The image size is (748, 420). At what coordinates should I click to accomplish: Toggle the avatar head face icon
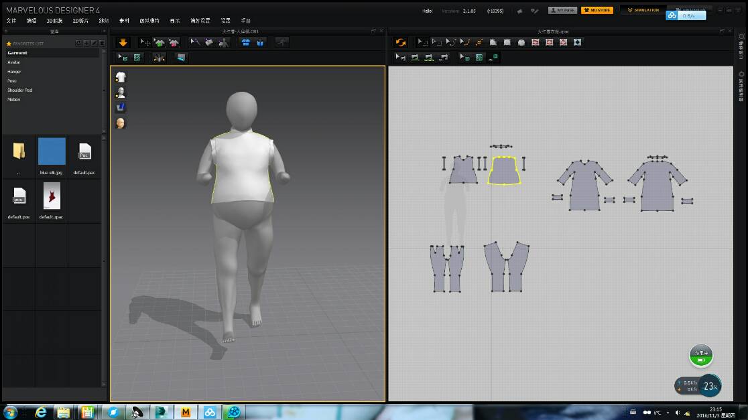(121, 123)
